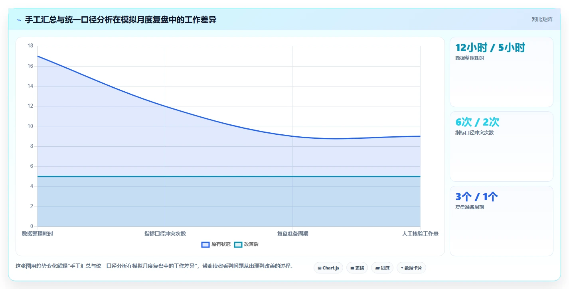Click the 数据卡片 tag chip
Screen dimensions: 569x289
(x=411, y=268)
